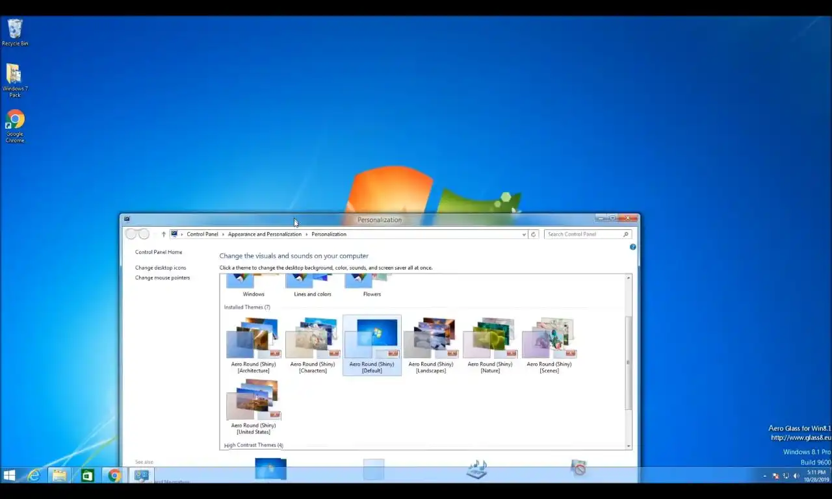Show hidden system tray icons
Image resolution: width=832 pixels, height=499 pixels.
coord(764,476)
